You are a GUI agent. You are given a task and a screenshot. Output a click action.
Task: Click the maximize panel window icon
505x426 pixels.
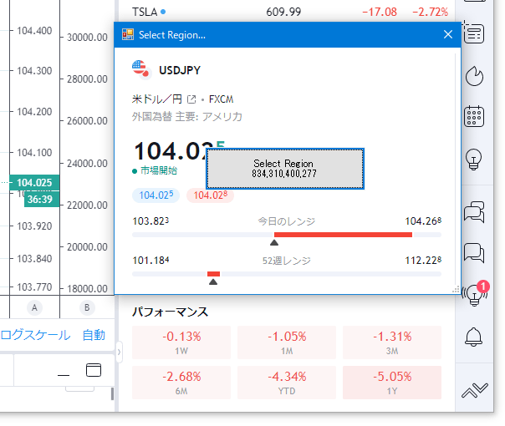(94, 370)
